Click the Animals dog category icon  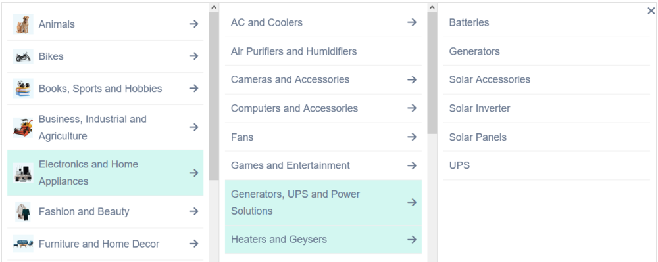[x=23, y=24]
